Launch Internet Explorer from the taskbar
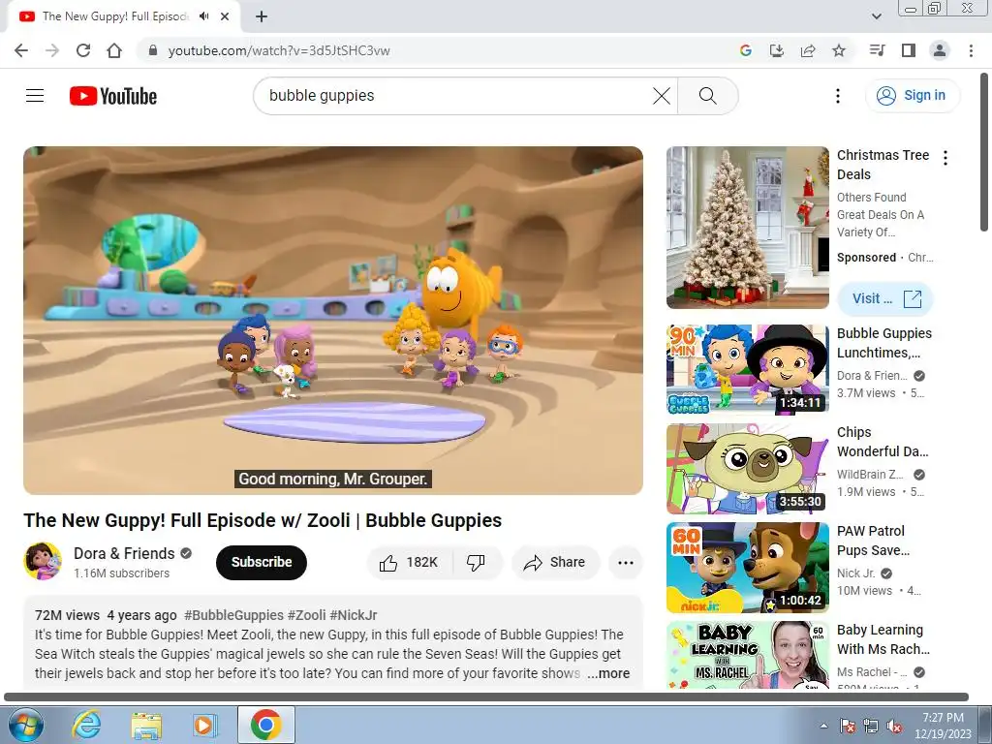Image resolution: width=992 pixels, height=744 pixels. pos(86,725)
